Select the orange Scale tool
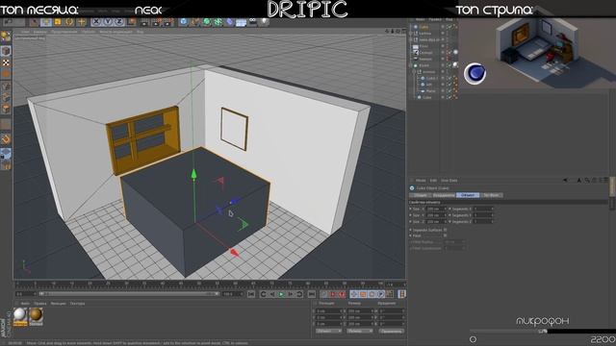The height and width of the screenshot is (346, 616). coord(58,21)
